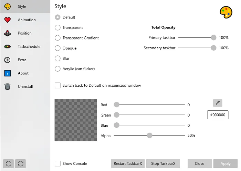Click the Alpha slider handle
This screenshot has width=241, height=171.
tap(149, 135)
